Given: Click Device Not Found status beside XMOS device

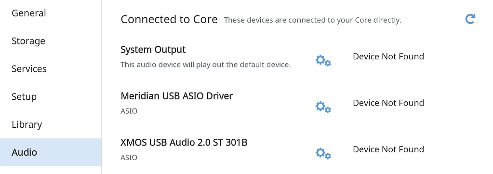Looking at the screenshot, I should click(388, 149).
